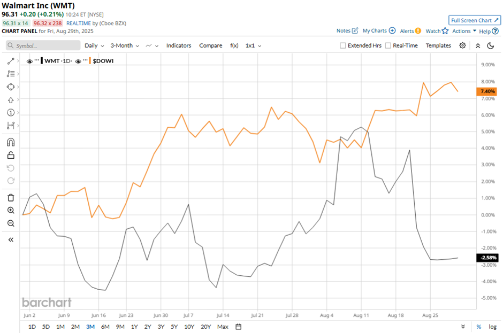The height and width of the screenshot is (333, 503).
Task: Select the 5D time range
Action: coord(46,327)
